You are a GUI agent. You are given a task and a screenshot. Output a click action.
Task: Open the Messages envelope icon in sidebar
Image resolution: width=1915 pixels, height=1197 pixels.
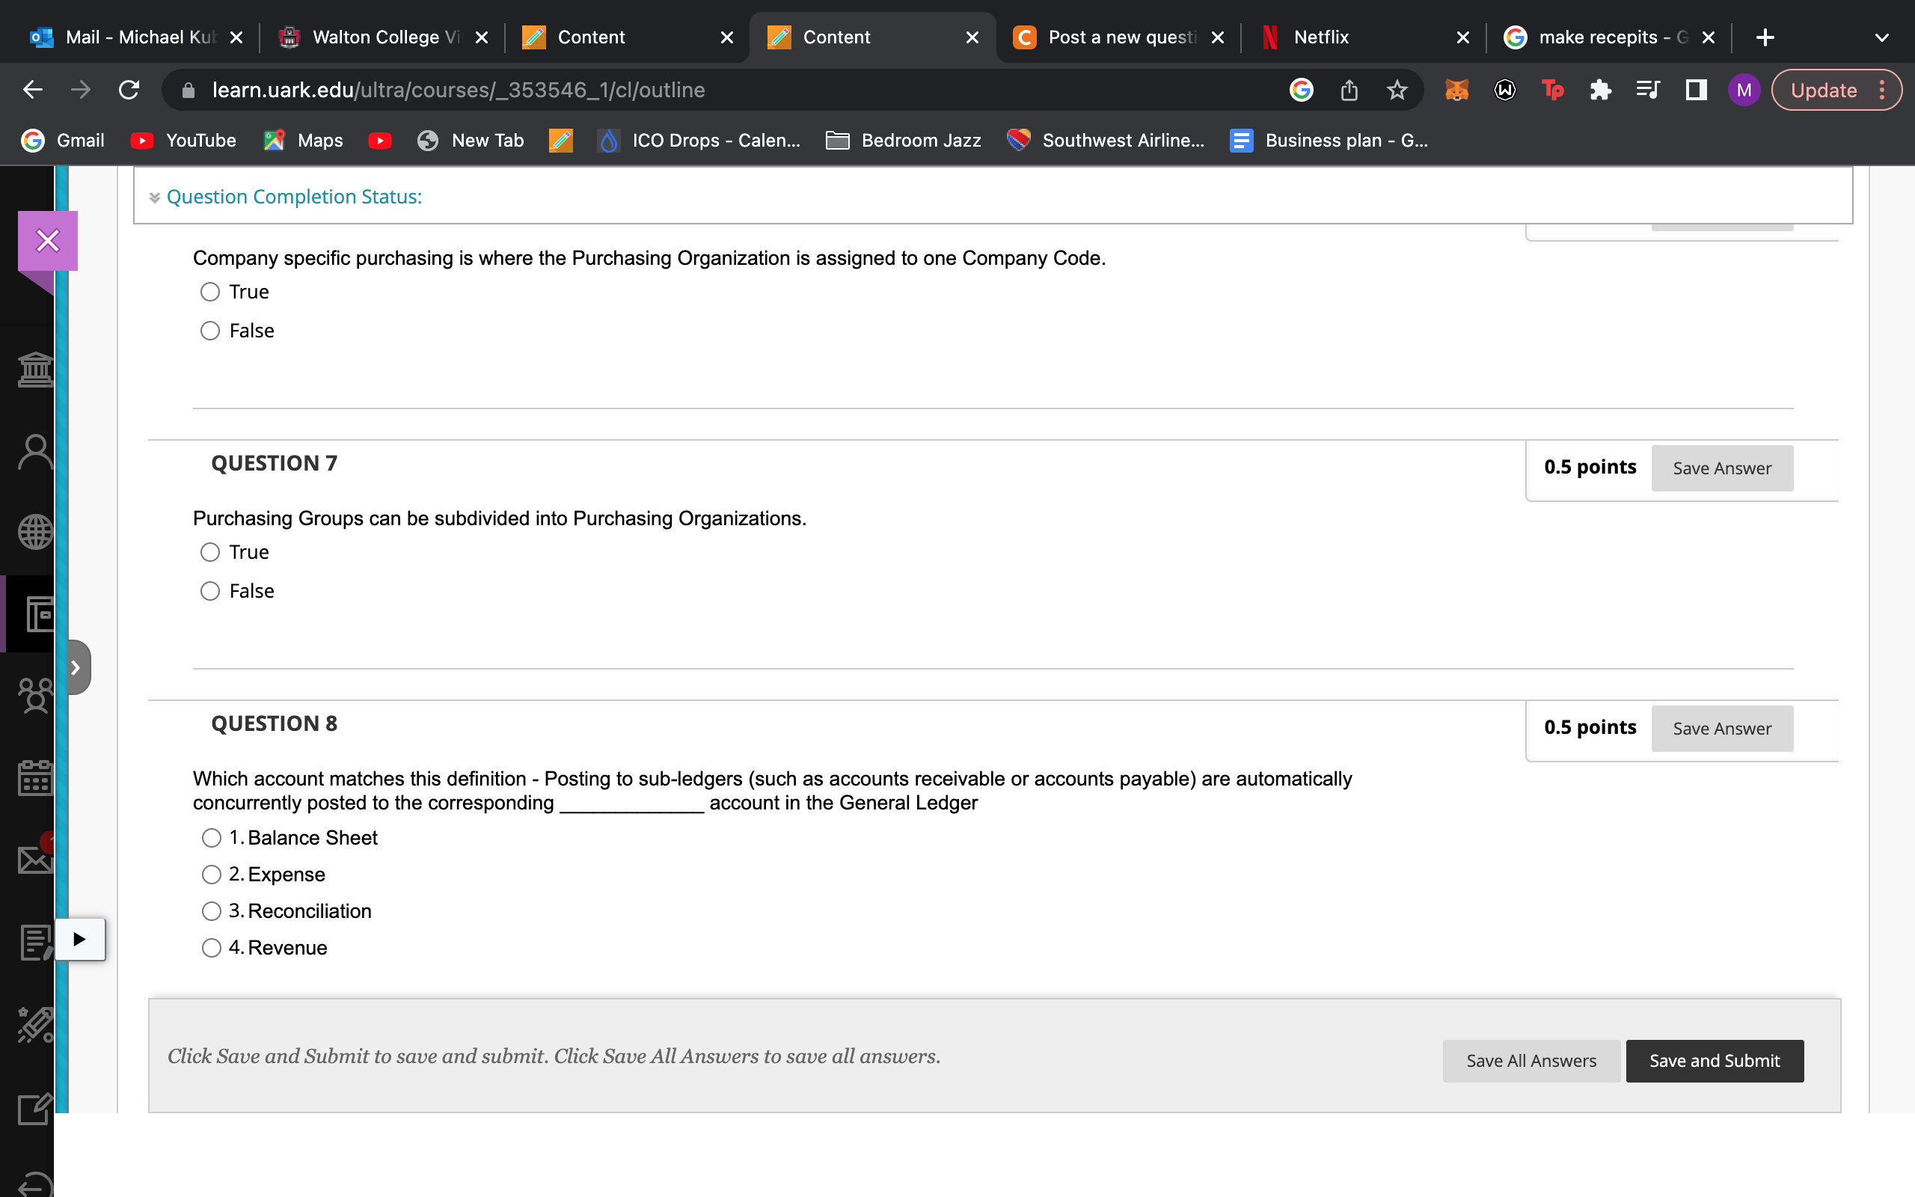[x=35, y=859]
